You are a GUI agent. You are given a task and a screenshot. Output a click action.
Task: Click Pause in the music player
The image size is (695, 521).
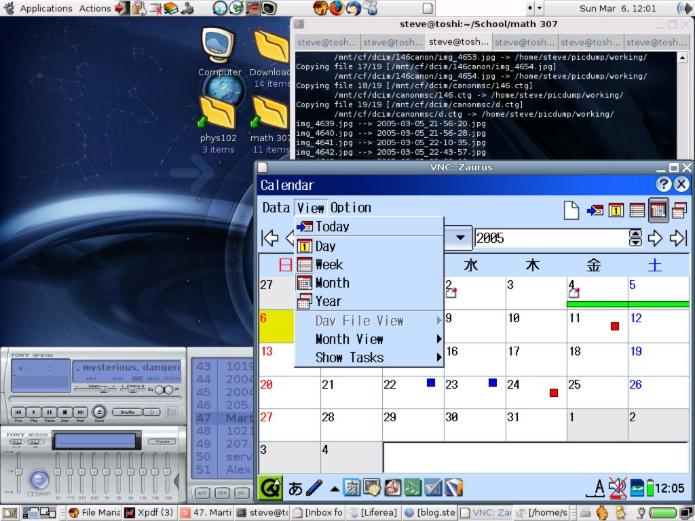[49, 412]
